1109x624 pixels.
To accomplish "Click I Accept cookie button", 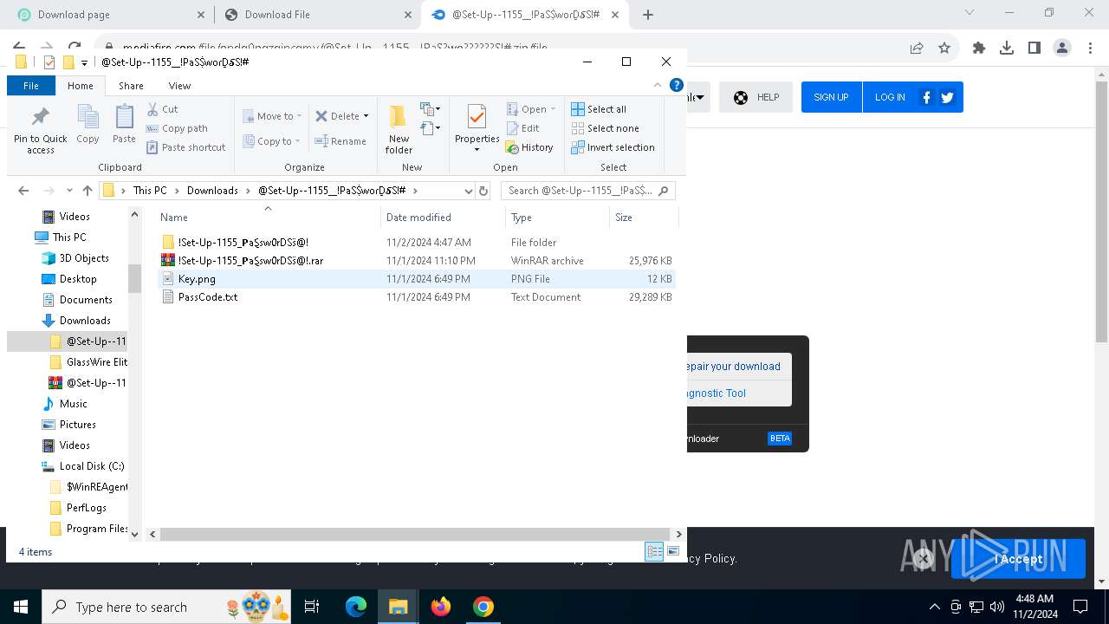I will click(x=1018, y=559).
